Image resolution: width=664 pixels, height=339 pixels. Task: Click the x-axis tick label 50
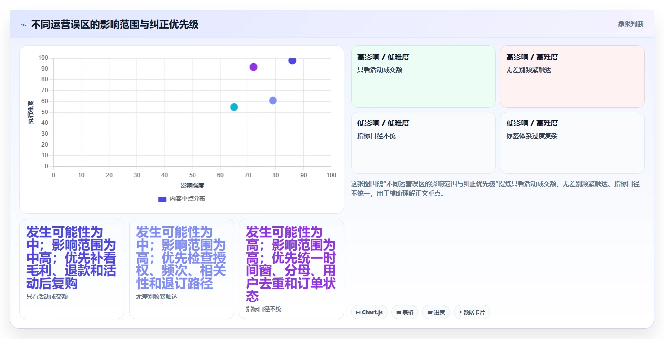coord(193,175)
